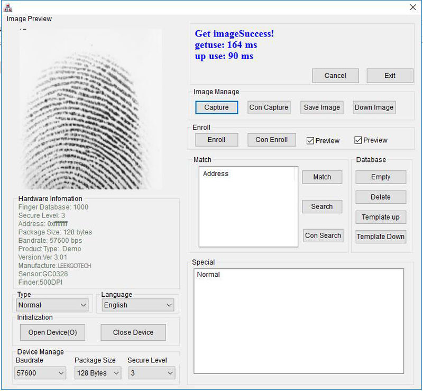Click the Save Image button
Image resolution: width=423 pixels, height=391 pixels.
click(321, 107)
